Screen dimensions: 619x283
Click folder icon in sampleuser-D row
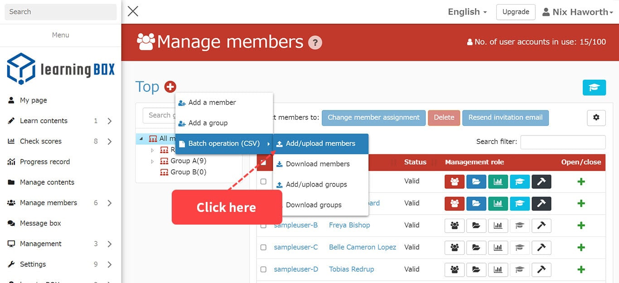[476, 269]
